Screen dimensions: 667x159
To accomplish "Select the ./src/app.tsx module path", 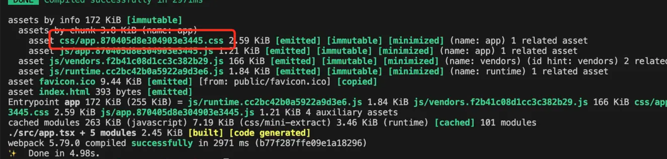I will tap(41, 133).
